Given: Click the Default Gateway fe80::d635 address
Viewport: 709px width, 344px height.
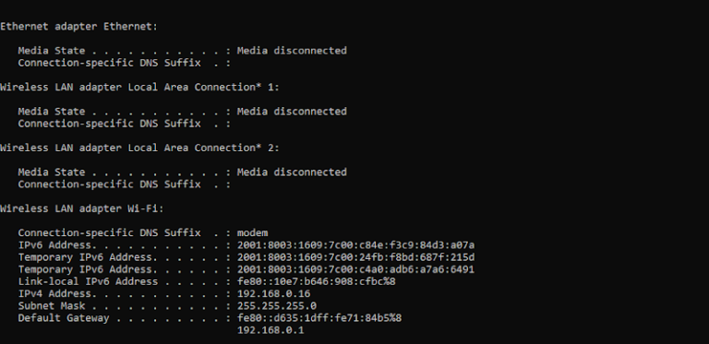Looking at the screenshot, I should tap(319, 318).
